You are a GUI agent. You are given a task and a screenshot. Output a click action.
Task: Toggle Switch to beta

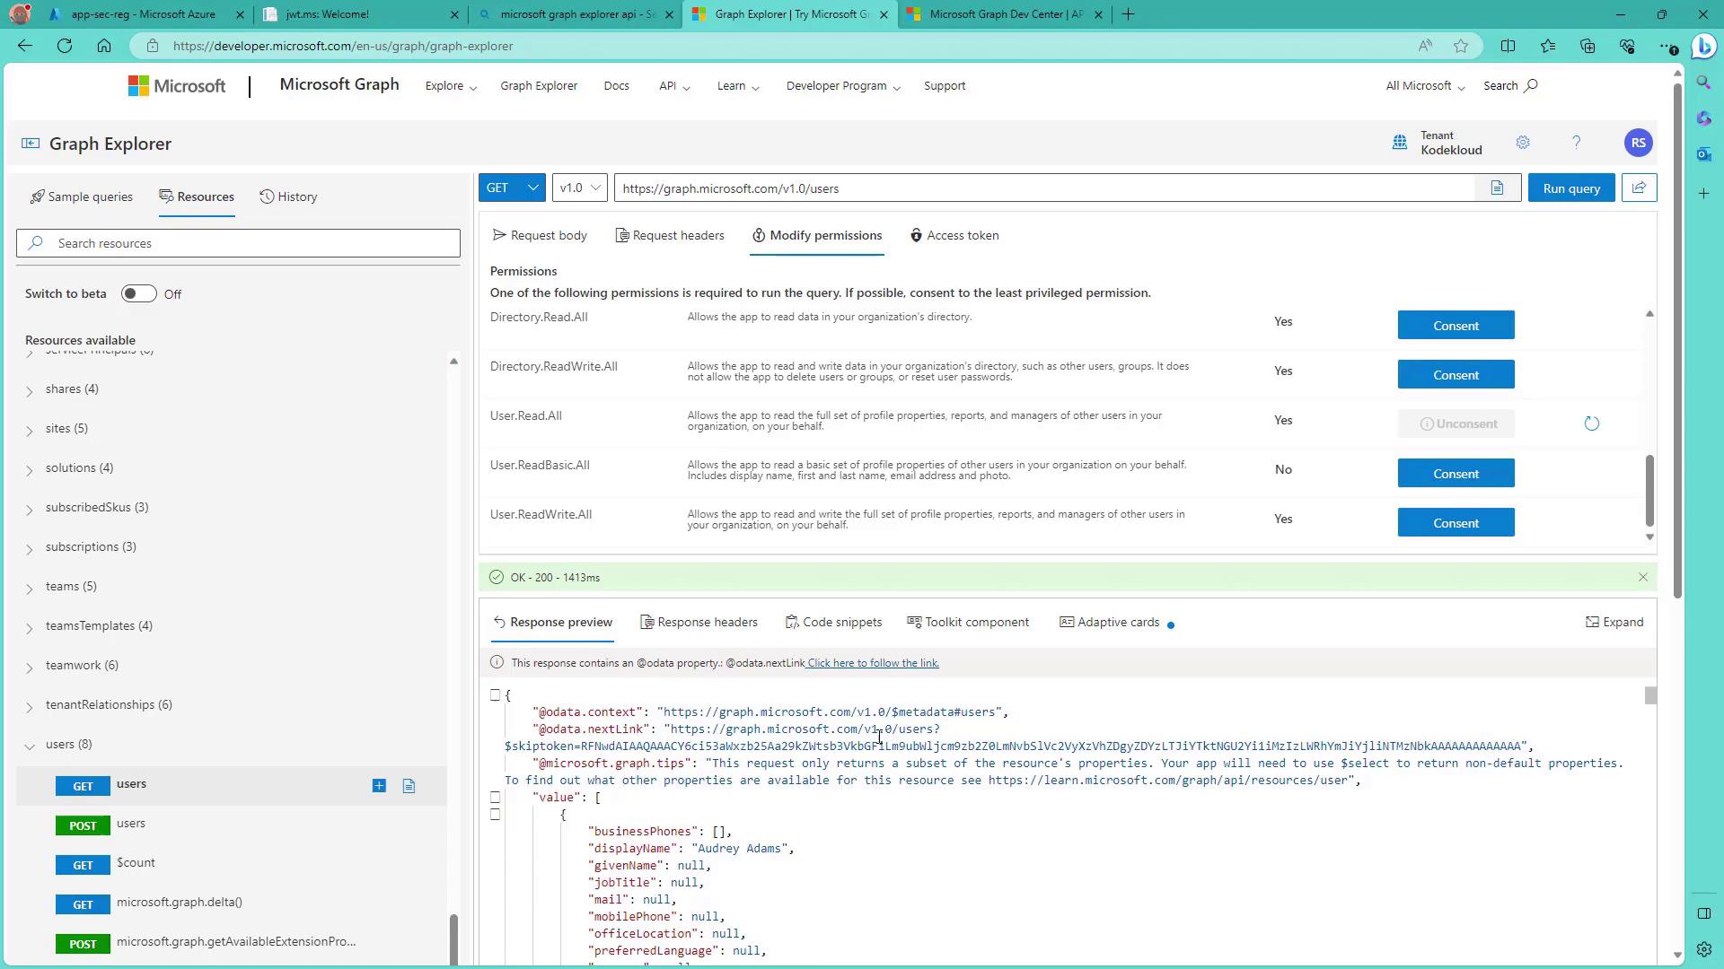[138, 294]
